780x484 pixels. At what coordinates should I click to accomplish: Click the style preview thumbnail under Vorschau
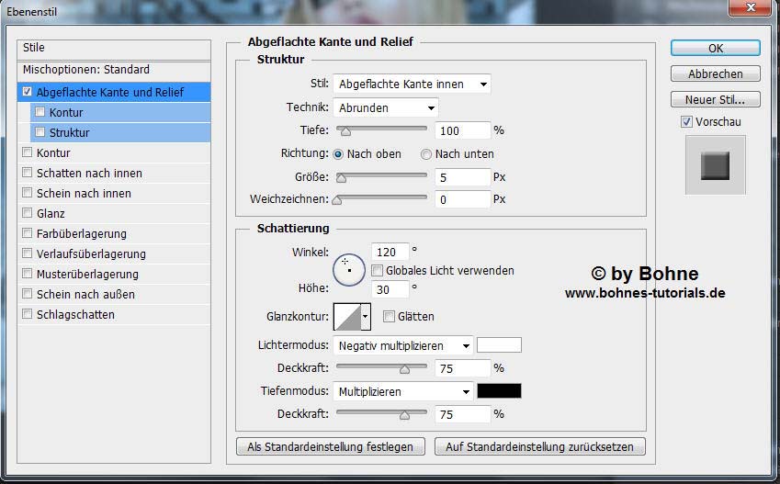(x=715, y=165)
